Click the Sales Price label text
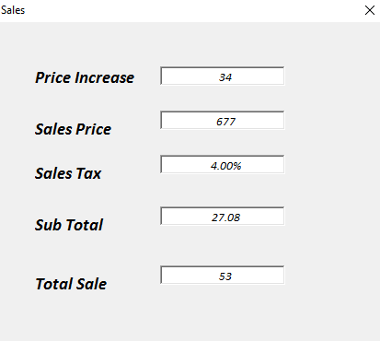Image resolution: width=380 pixels, height=341 pixels. [x=73, y=129]
